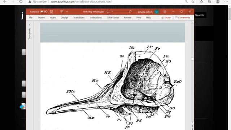Viewport: 231px width, 130px height.
Task: Click the browser Back arrow
Action: 5,1
